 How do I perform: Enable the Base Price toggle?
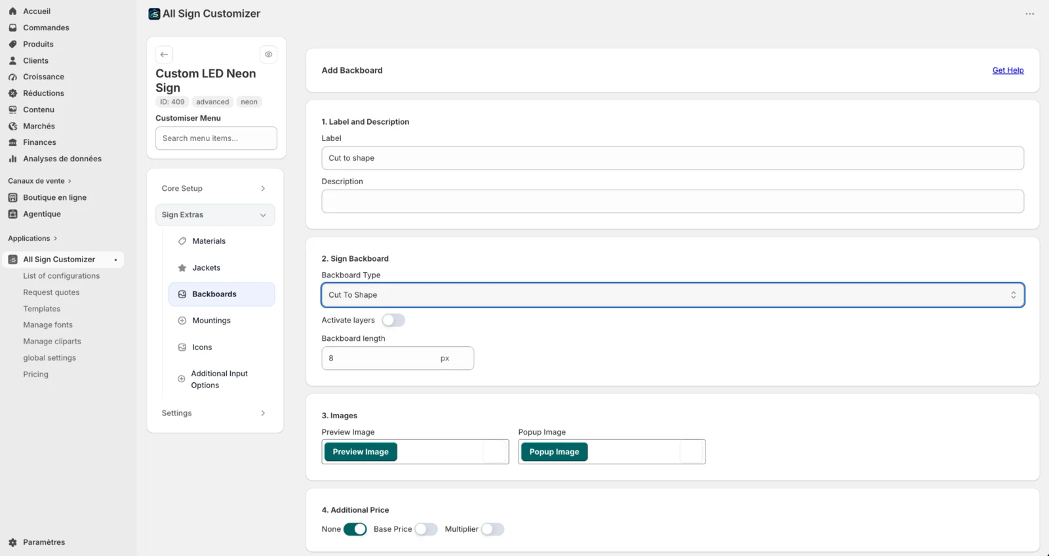click(426, 529)
